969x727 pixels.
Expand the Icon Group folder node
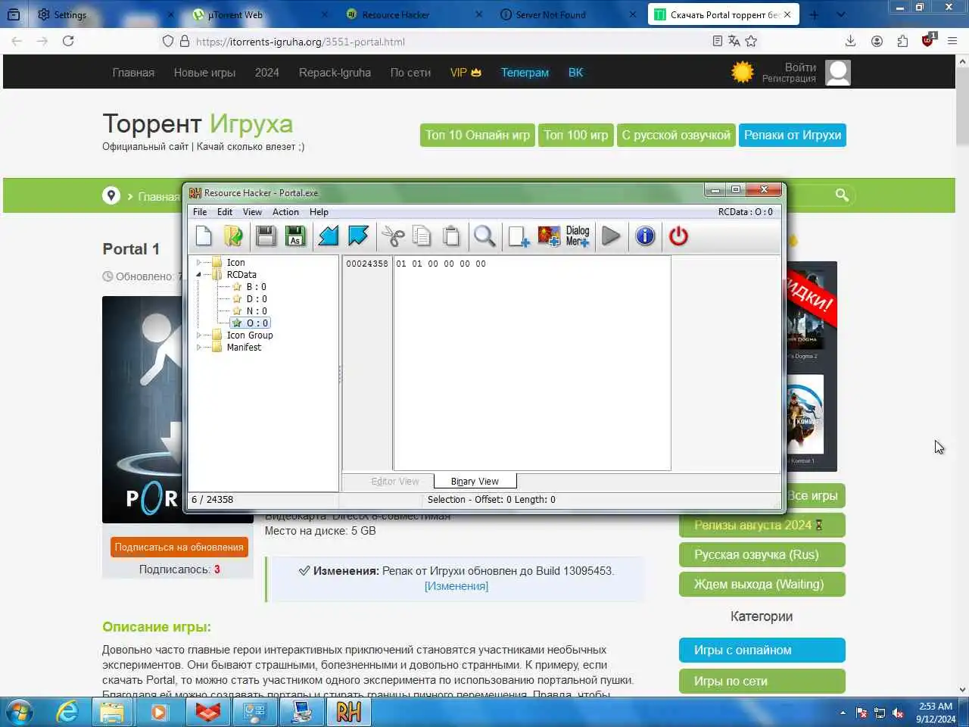click(x=199, y=335)
